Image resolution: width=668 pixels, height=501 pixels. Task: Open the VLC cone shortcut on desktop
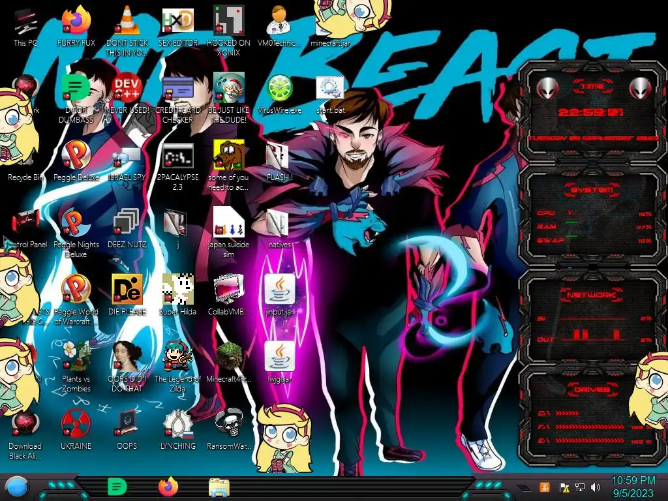127,31
